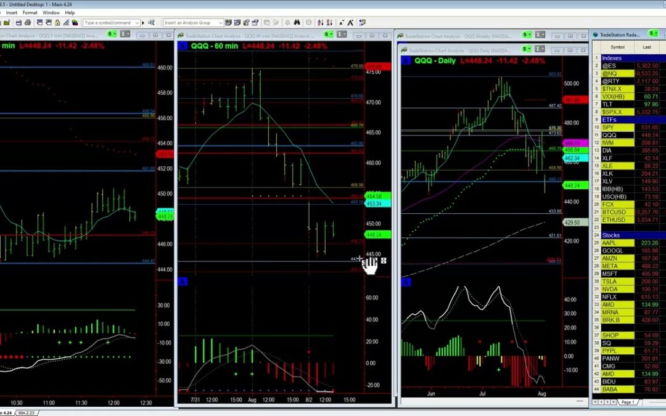The image size is (666, 416).
Task: Click small icon beside the hand cursor on 60 min chart
Action: click(x=384, y=261)
